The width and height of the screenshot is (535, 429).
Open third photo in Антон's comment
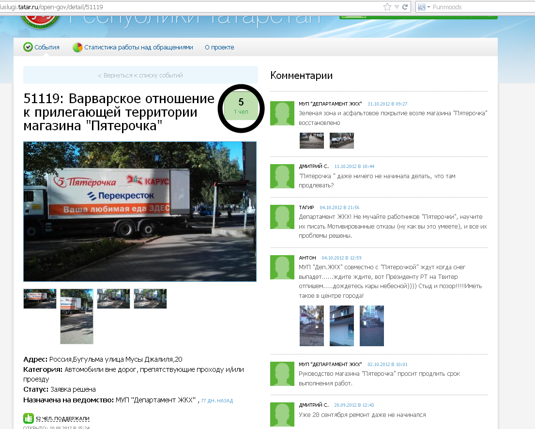coord(371,326)
